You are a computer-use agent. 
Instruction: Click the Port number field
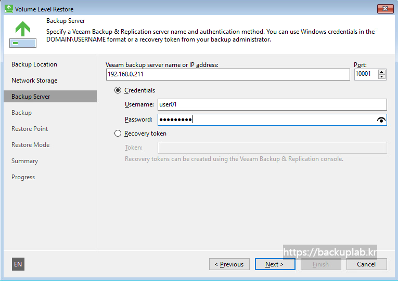(366, 74)
